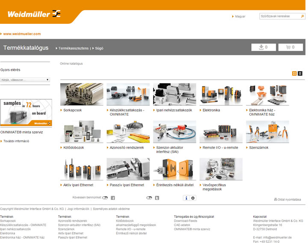The width and height of the screenshot is (308, 243).
Task: Open the Sorkapcsok product thumbnail
Action: pyautogui.click(x=82, y=94)
